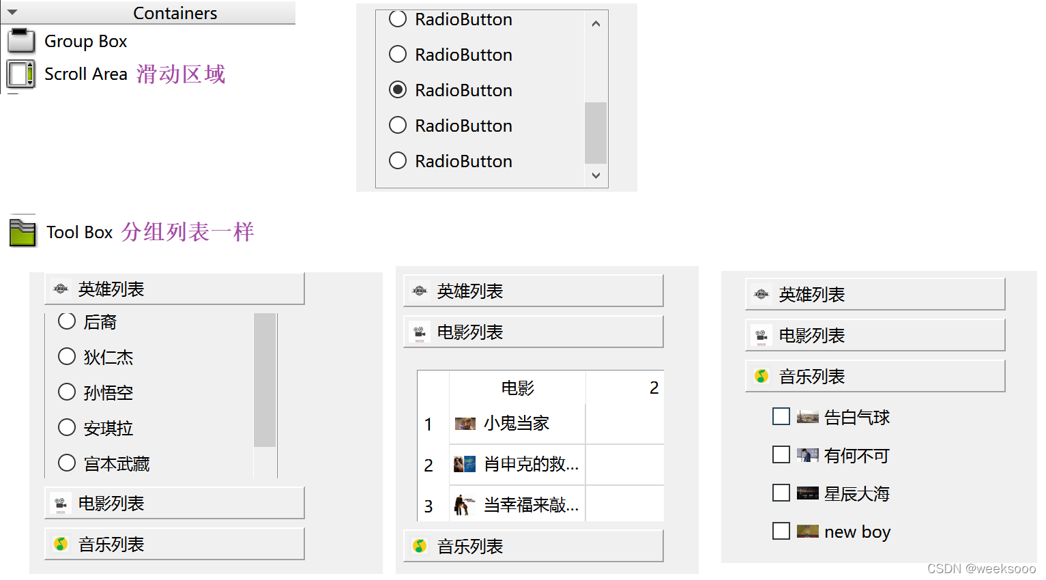This screenshot has width=1046, height=580.
Task: Click the music note icon on 音乐列表 header
Action: (60, 543)
